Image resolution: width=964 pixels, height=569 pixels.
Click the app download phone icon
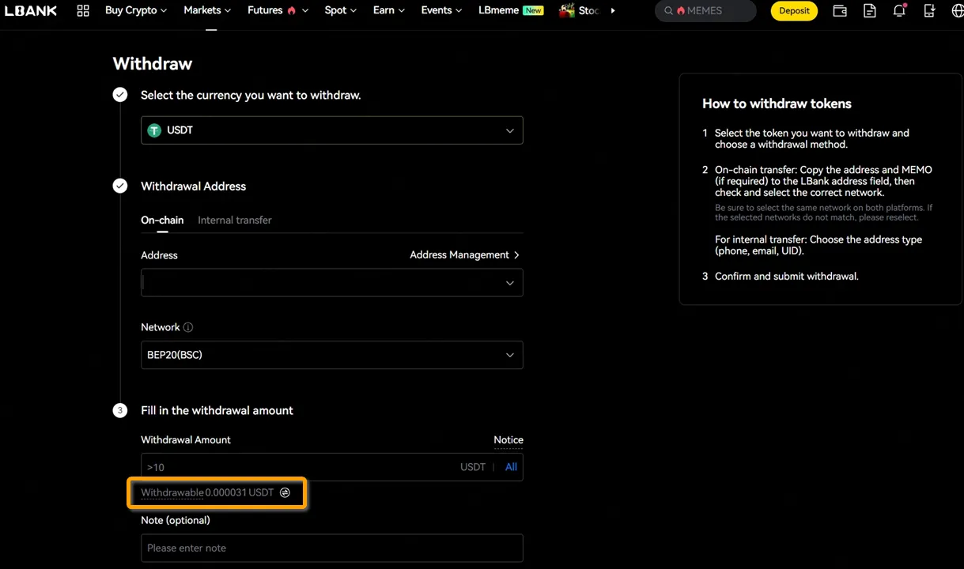pyautogui.click(x=929, y=11)
